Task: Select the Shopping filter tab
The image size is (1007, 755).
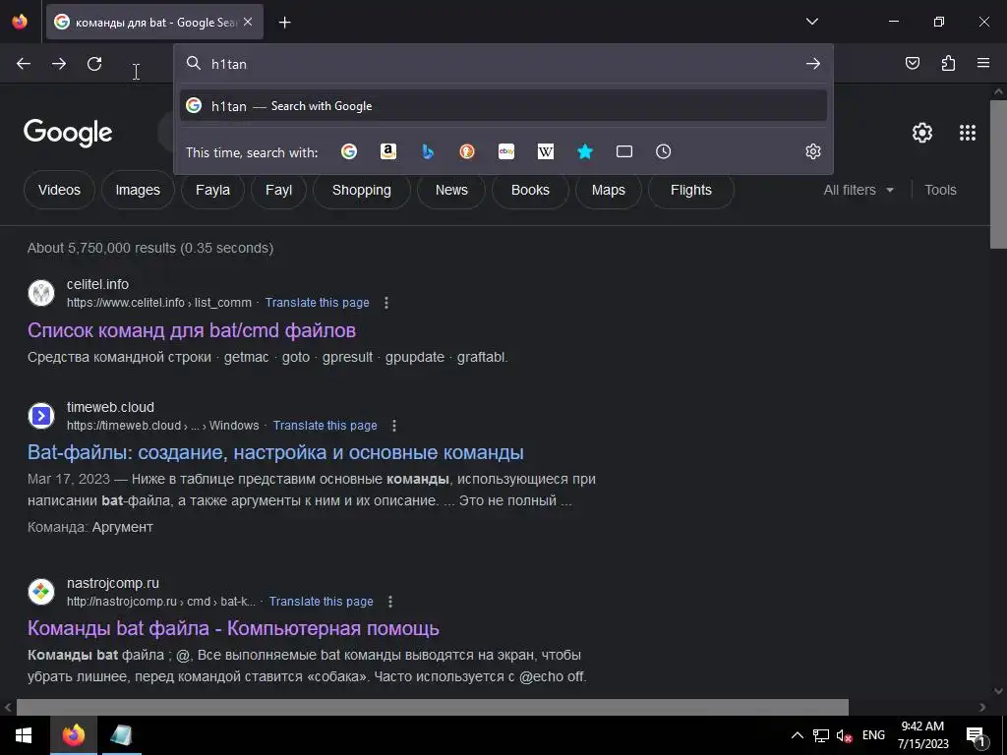Action: [362, 190]
